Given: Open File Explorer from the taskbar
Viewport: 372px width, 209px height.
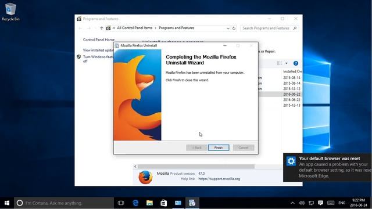Looking at the screenshot, I should [x=149, y=203].
